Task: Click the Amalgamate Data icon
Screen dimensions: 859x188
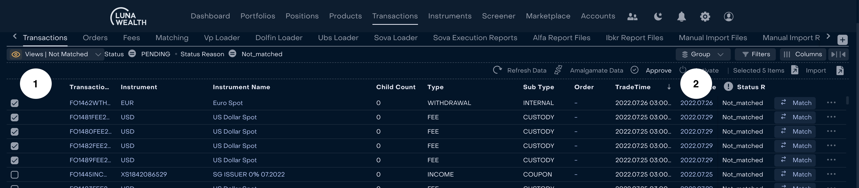Action: click(x=558, y=70)
